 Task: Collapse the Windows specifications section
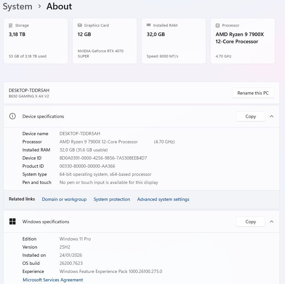[272, 222]
